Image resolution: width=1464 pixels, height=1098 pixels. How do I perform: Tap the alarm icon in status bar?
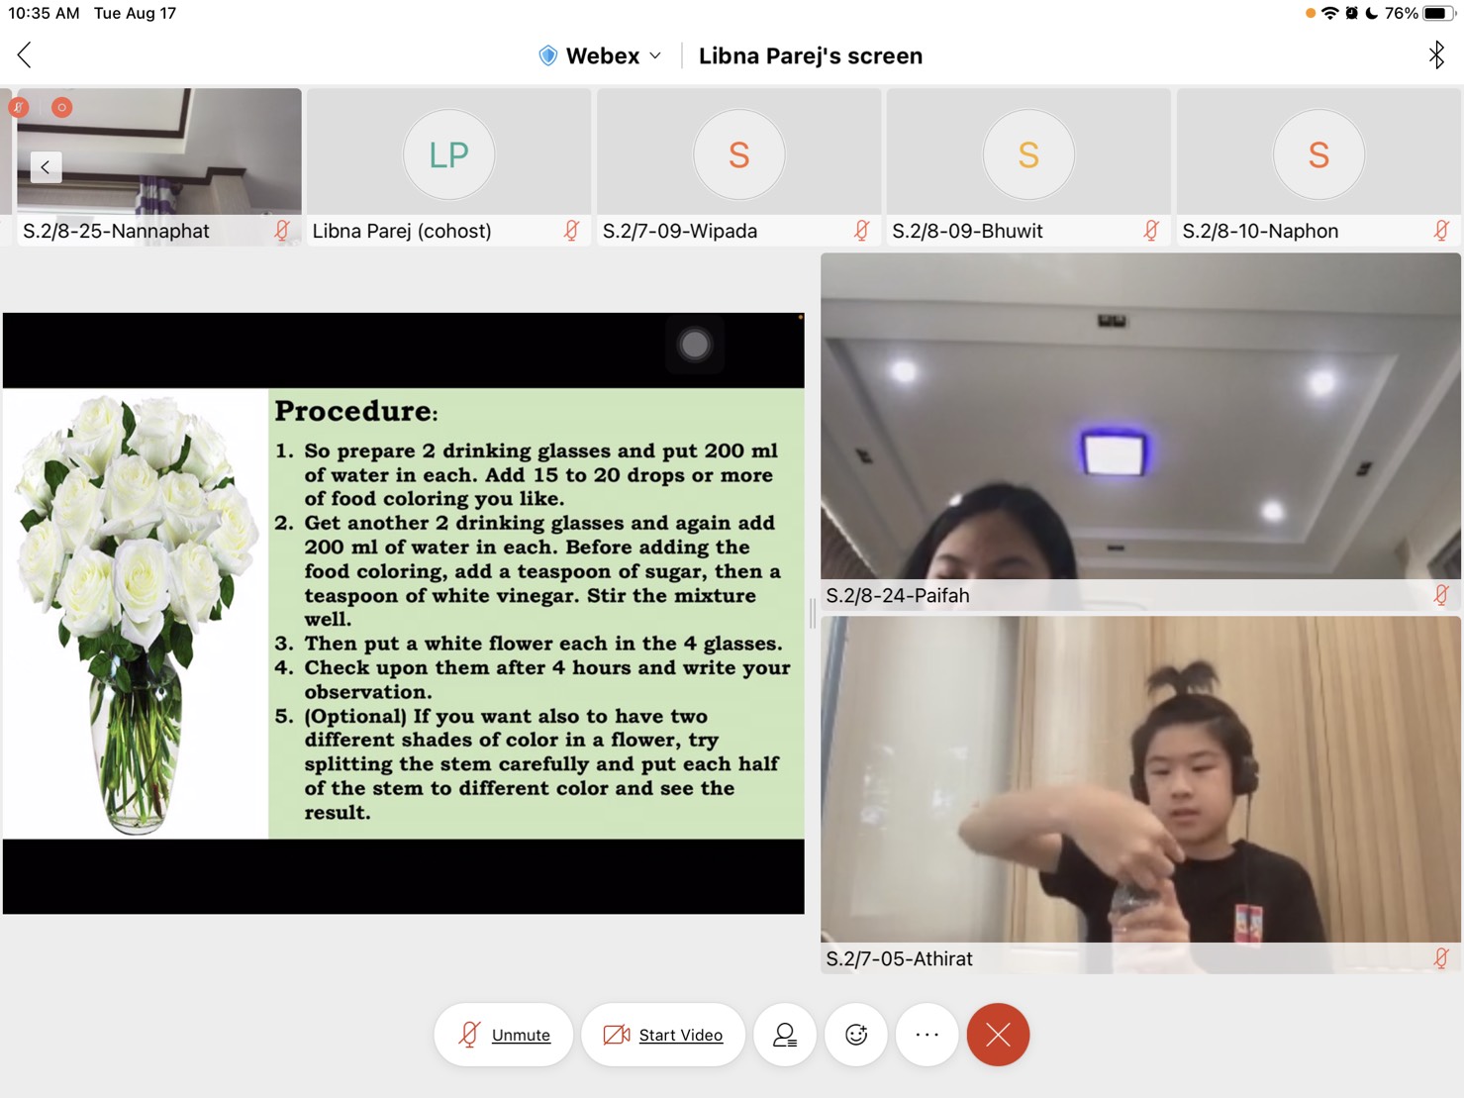[x=1352, y=13]
